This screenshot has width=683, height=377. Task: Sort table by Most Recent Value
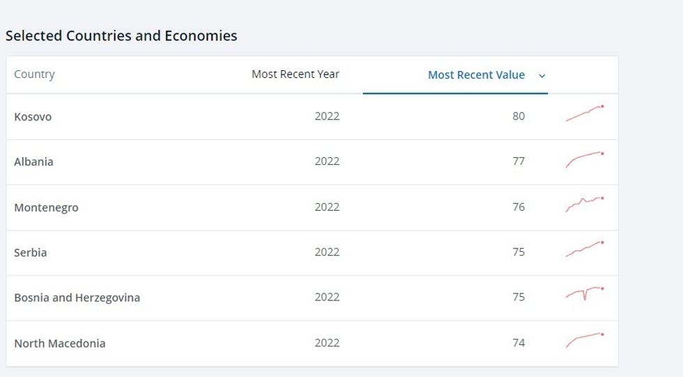click(x=476, y=75)
